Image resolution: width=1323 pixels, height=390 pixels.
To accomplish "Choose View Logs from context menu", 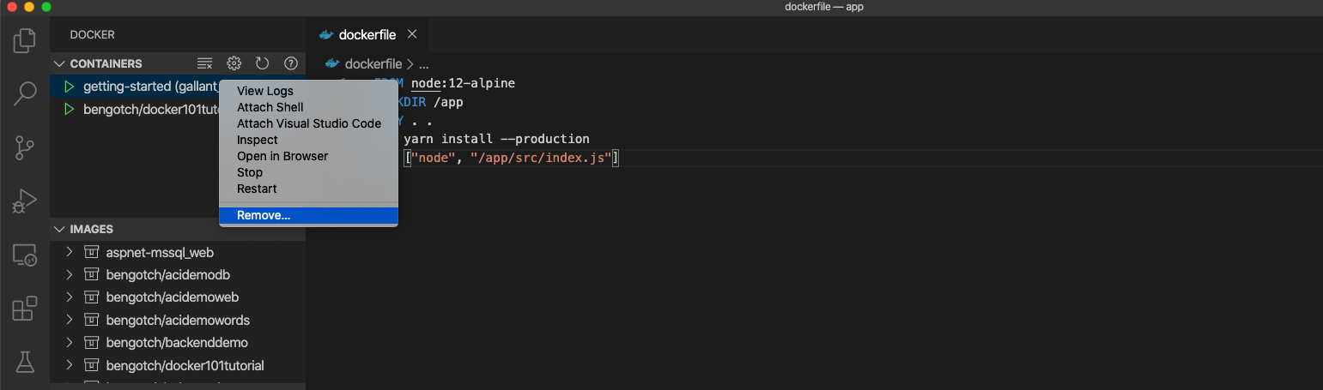I will [x=308, y=91].
